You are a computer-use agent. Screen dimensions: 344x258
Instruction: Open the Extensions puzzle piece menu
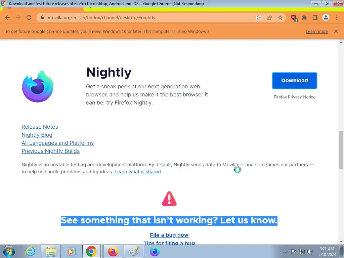tap(304, 17)
